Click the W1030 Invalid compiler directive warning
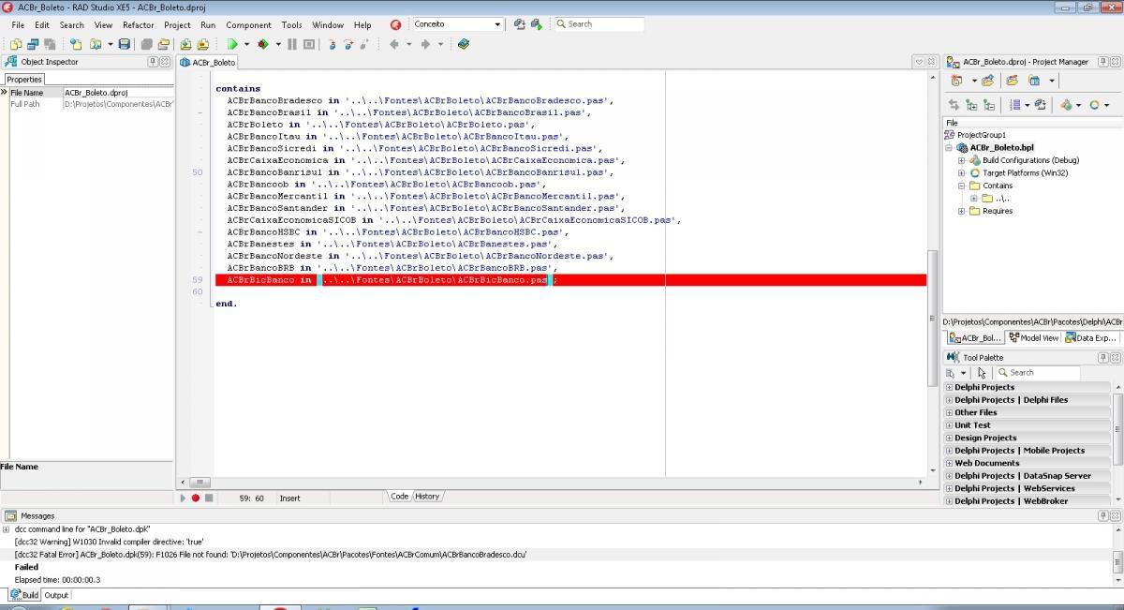Viewport: 1124px width, 610px height. [109, 542]
